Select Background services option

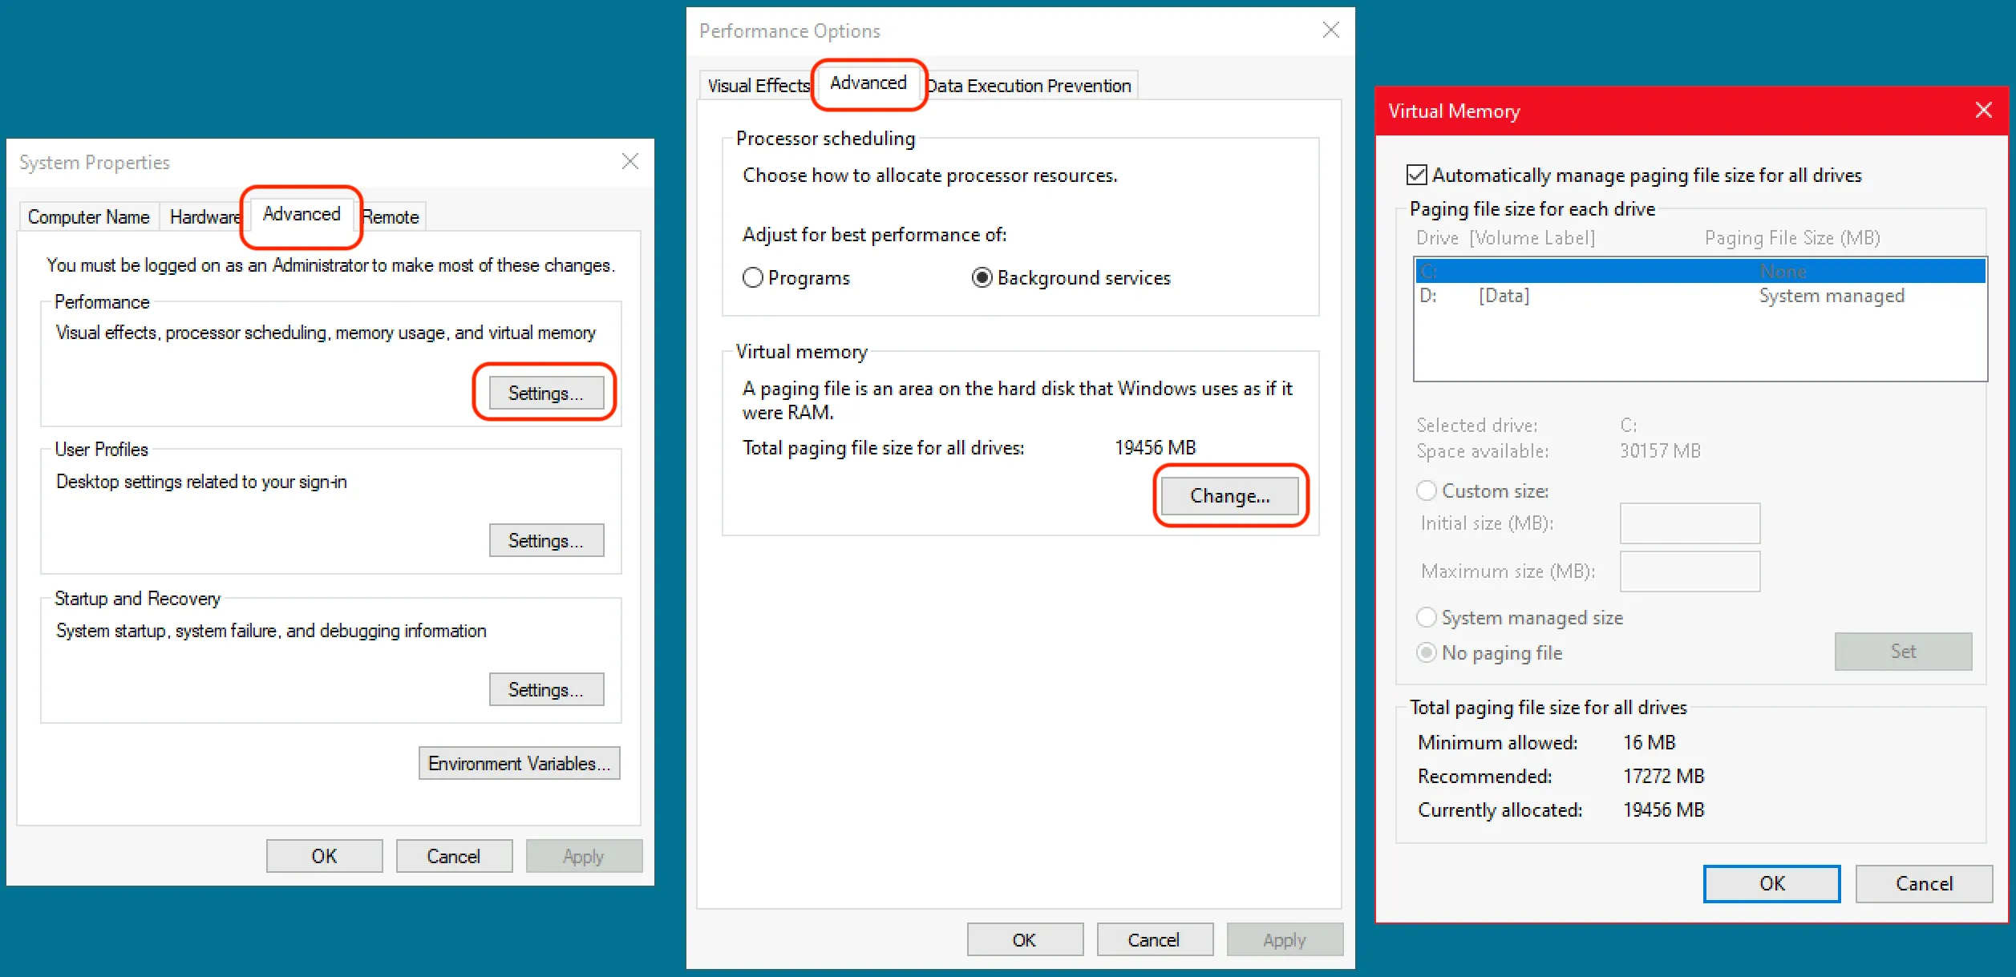pyautogui.click(x=982, y=278)
